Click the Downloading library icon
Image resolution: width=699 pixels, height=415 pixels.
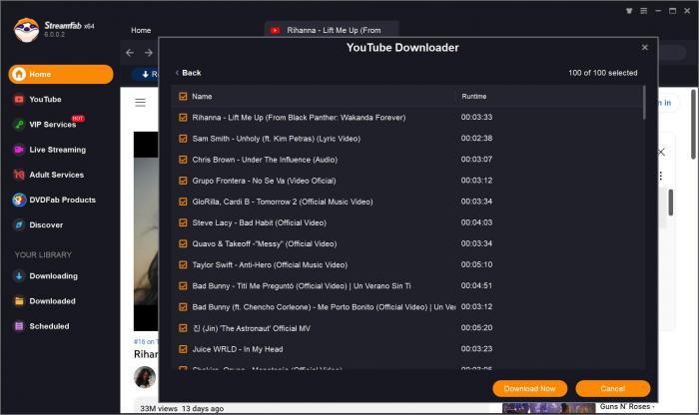[19, 276]
